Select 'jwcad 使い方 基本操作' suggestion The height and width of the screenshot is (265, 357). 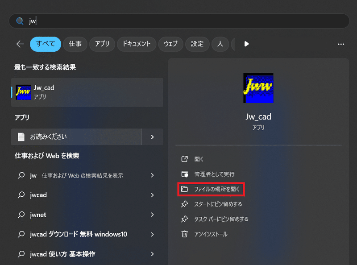62,254
